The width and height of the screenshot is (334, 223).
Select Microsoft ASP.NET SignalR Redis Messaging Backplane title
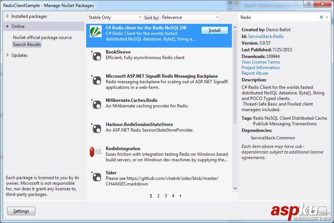[x=162, y=76]
